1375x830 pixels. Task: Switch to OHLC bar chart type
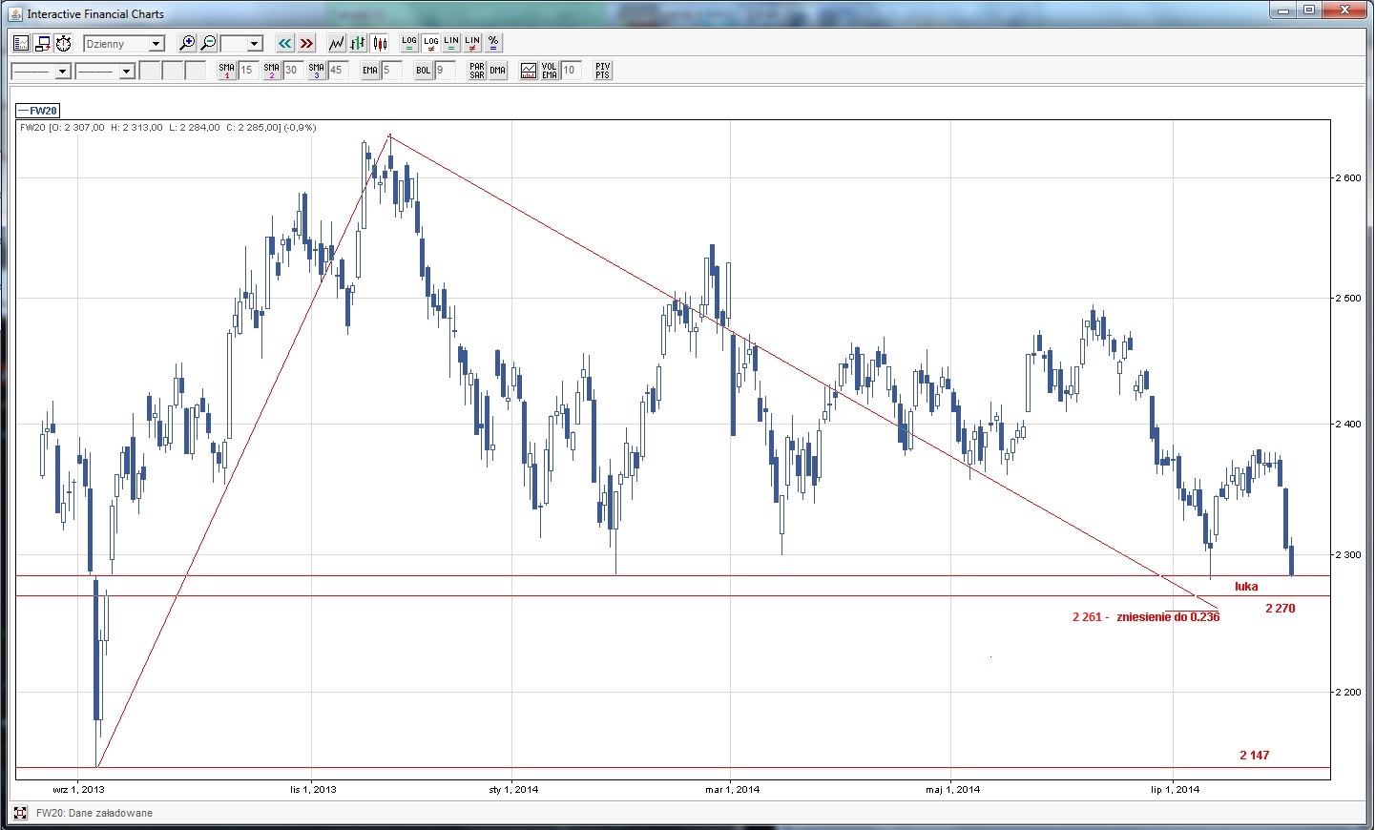click(x=358, y=43)
